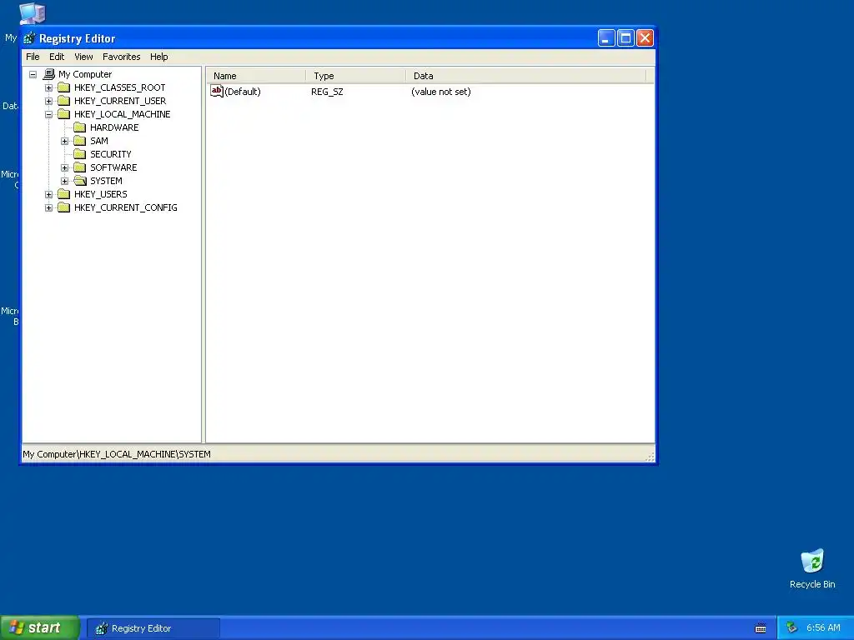Image resolution: width=854 pixels, height=640 pixels.
Task: Click the My Computer root icon in tree
Action: pyautogui.click(x=49, y=74)
